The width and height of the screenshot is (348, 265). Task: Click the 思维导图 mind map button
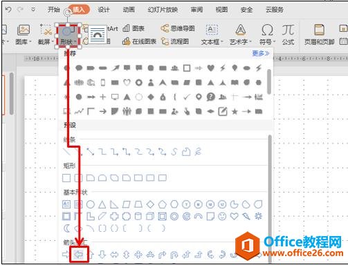point(178,28)
